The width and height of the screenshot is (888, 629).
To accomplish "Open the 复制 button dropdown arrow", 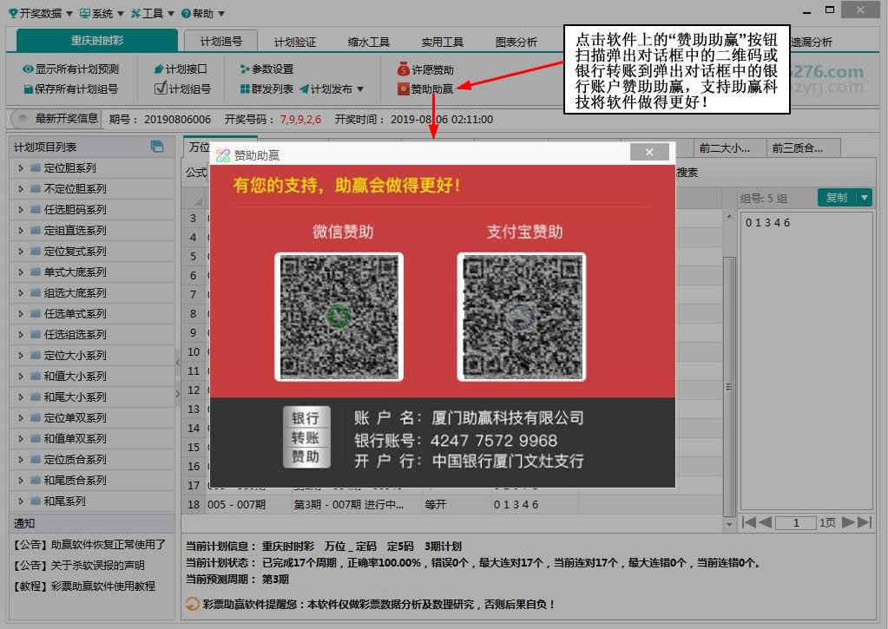I will (865, 198).
